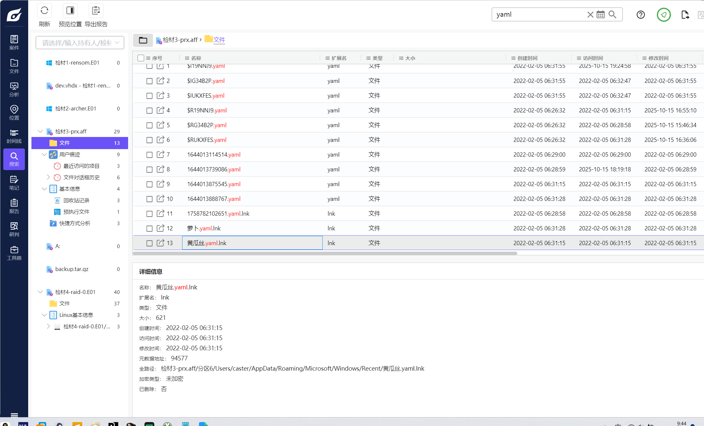Image resolution: width=704 pixels, height=426 pixels.
Task: Click the 文件 breadcrumb link
Action: (219, 40)
